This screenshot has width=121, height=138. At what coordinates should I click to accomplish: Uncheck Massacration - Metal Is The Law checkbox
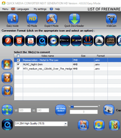click(18, 60)
